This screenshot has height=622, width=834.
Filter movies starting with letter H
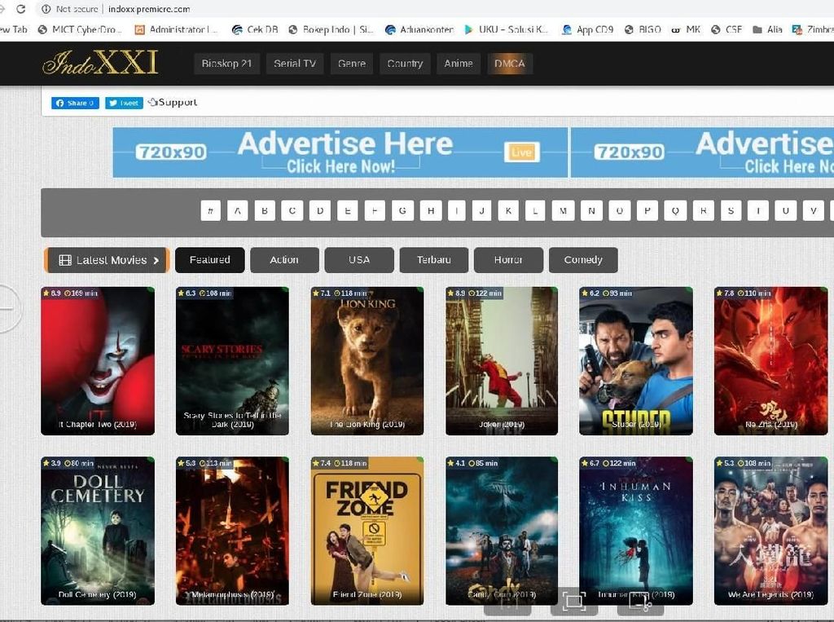click(x=431, y=211)
